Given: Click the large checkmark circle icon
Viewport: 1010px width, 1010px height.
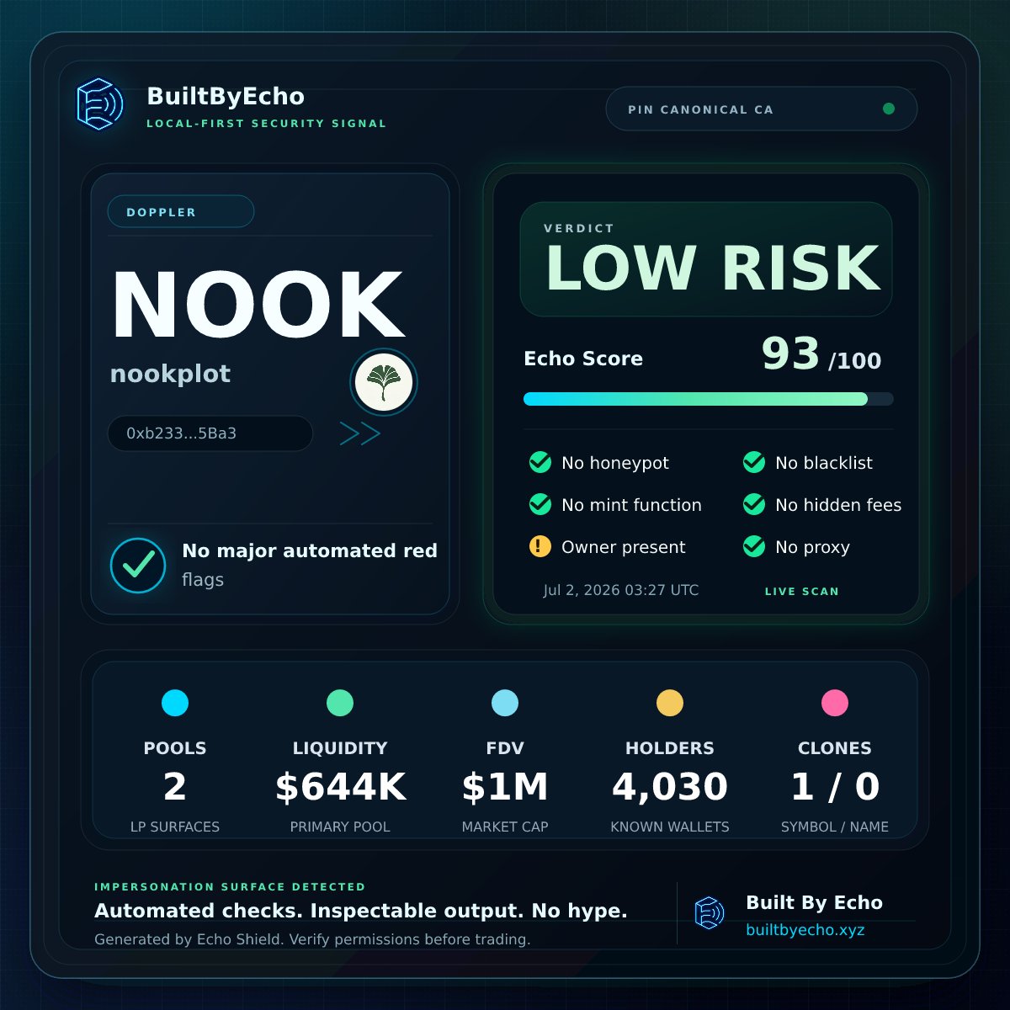Looking at the screenshot, I should click(138, 565).
